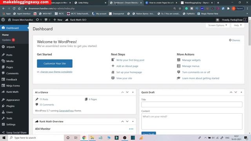This screenshot has width=251, height=141.
Task: Reload the page in Chrome
Action: (14, 9)
